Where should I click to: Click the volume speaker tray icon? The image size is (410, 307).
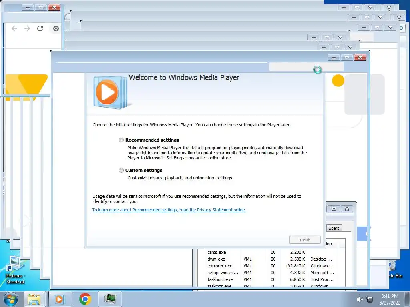pos(360,299)
